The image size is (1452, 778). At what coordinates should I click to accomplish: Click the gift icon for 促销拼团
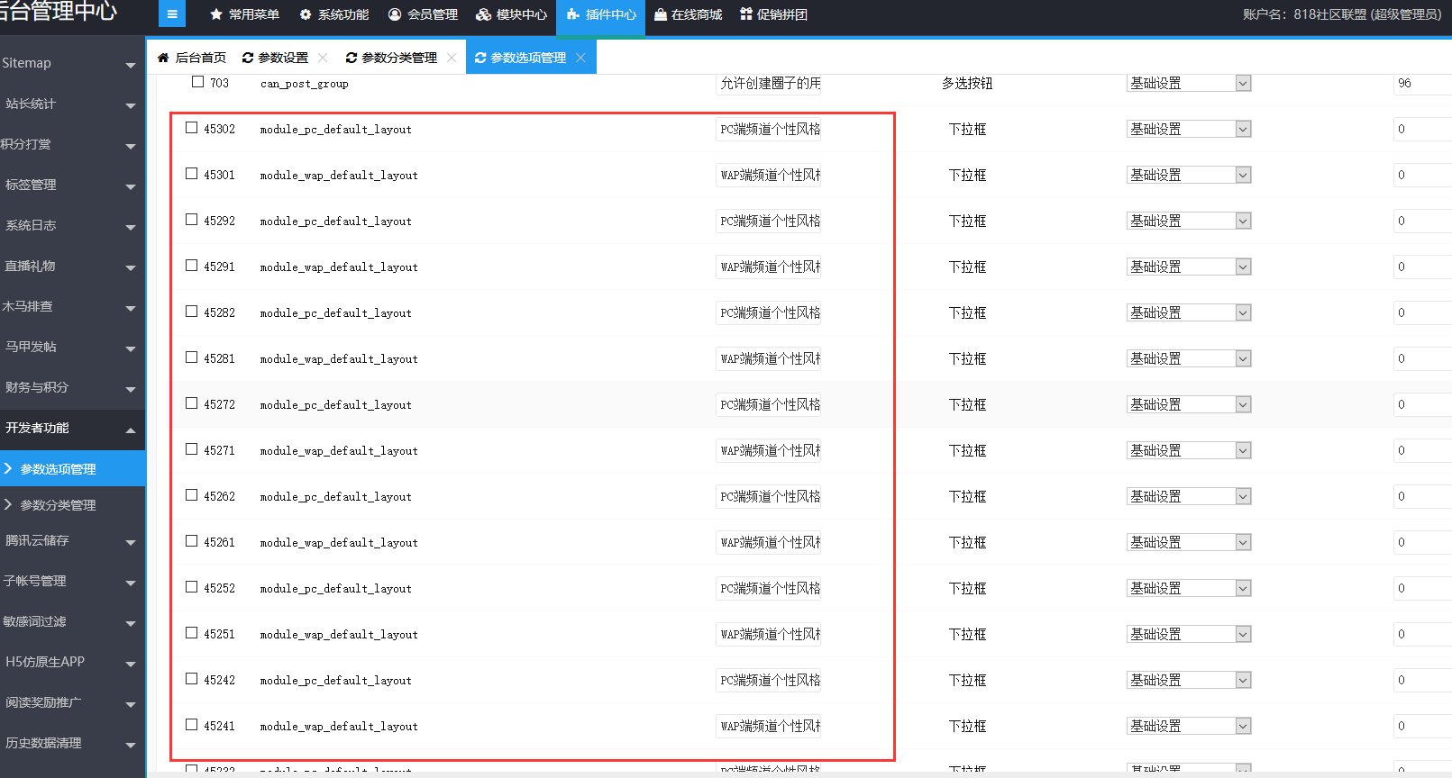pos(746,14)
